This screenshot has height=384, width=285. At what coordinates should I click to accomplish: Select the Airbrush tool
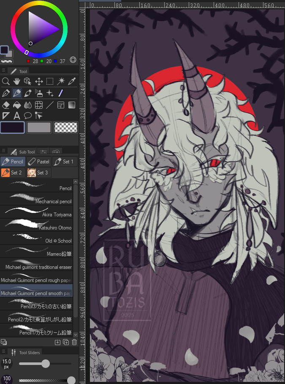tap(39, 93)
